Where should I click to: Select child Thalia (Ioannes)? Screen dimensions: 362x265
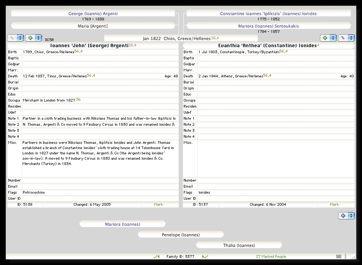pos(239,245)
